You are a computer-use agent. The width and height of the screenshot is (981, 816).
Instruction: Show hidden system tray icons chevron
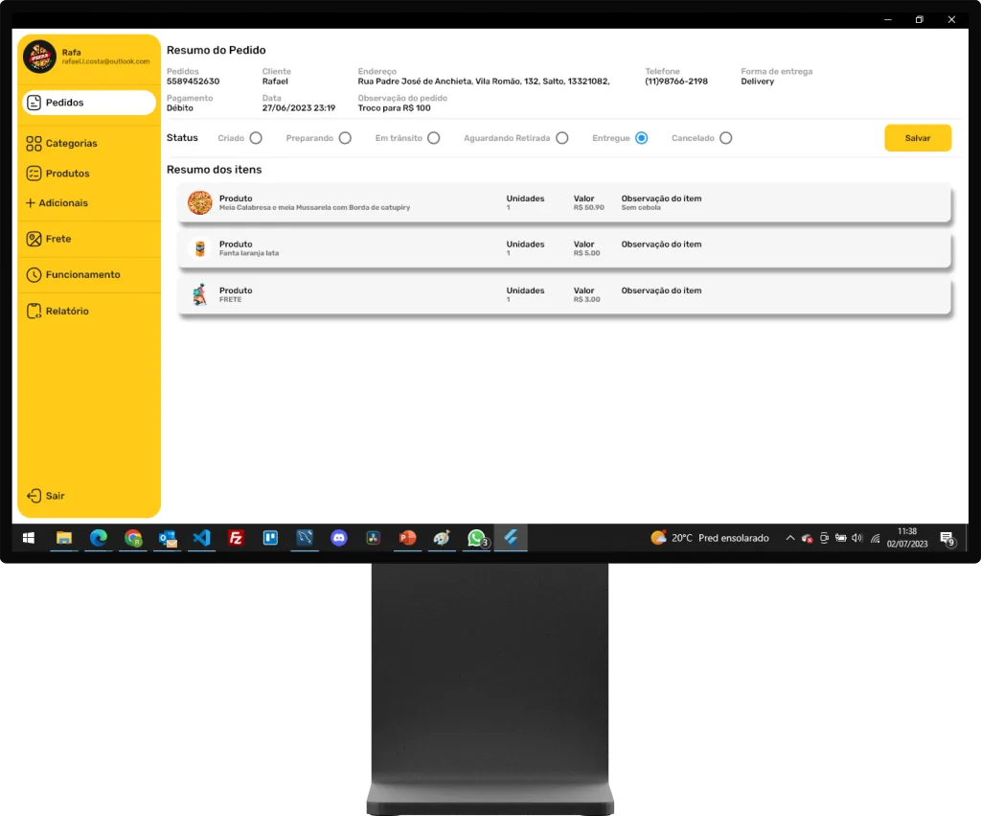point(790,538)
